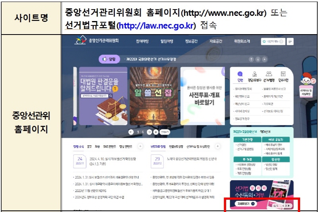Open 당선인 현황 link

coord(271,165)
